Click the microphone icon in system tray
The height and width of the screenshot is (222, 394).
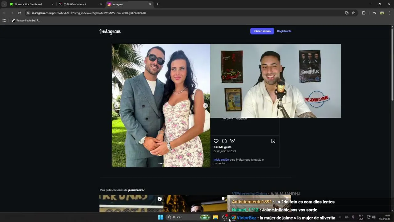[x=353, y=217]
